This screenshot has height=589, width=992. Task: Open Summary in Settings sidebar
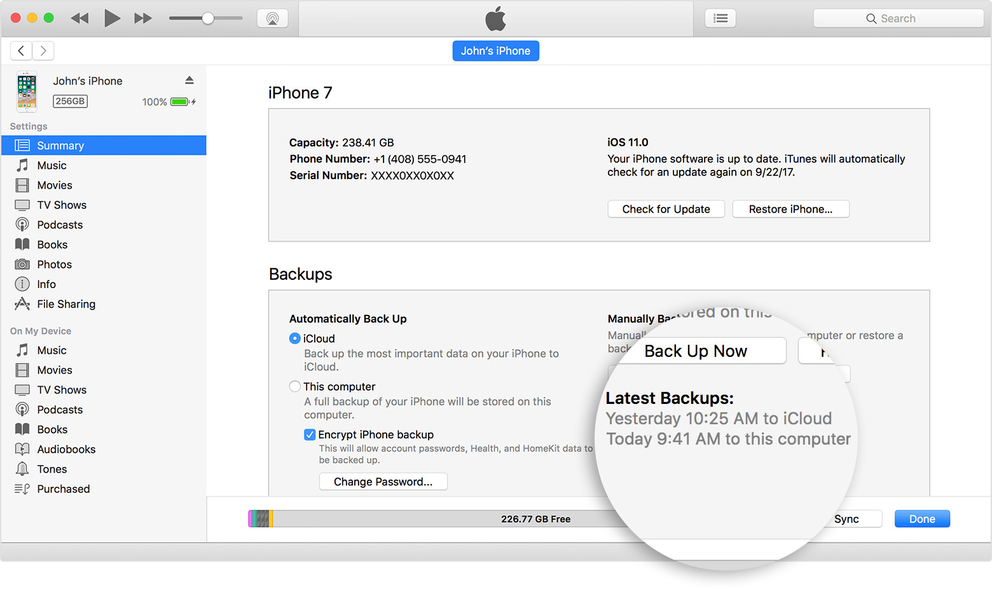(x=104, y=145)
